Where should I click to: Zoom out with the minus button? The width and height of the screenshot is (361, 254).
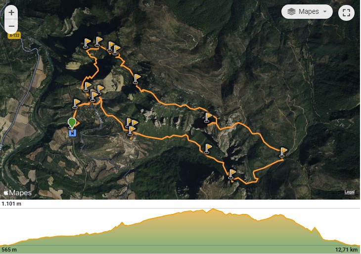pyautogui.click(x=11, y=26)
